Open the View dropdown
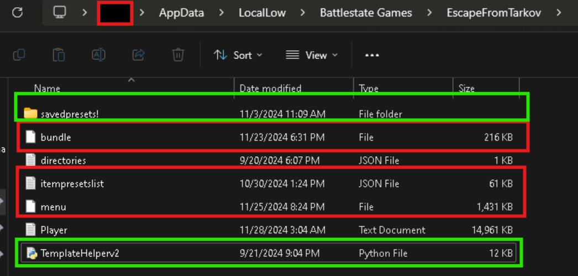 pos(312,55)
